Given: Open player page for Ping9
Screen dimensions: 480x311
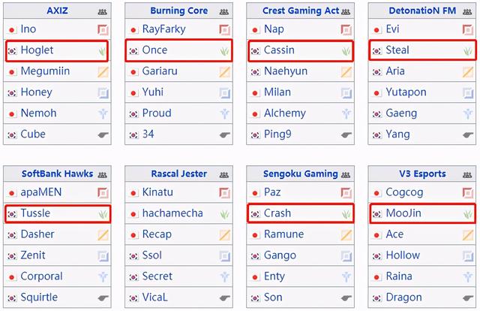Looking at the screenshot, I should click(277, 134).
